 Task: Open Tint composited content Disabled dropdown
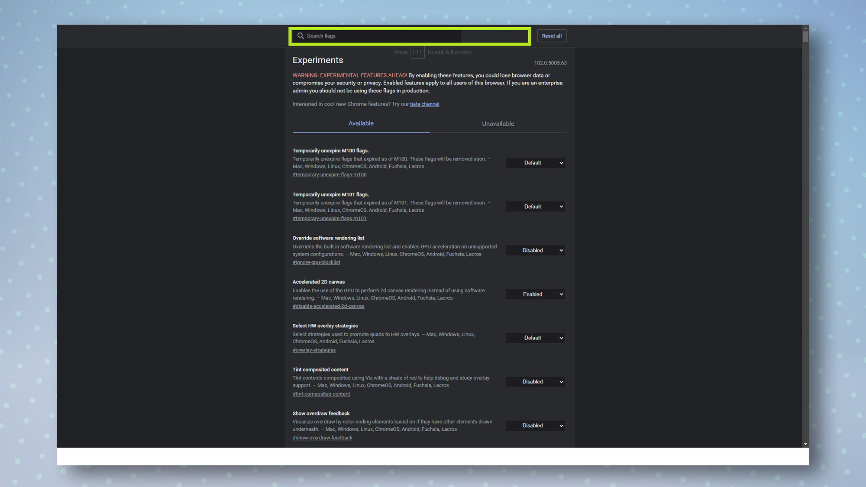[x=536, y=382]
